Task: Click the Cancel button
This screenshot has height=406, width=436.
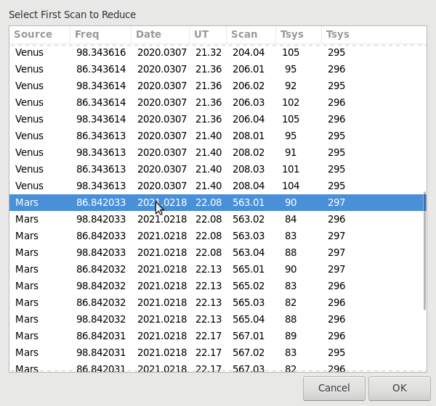Action: (334, 389)
